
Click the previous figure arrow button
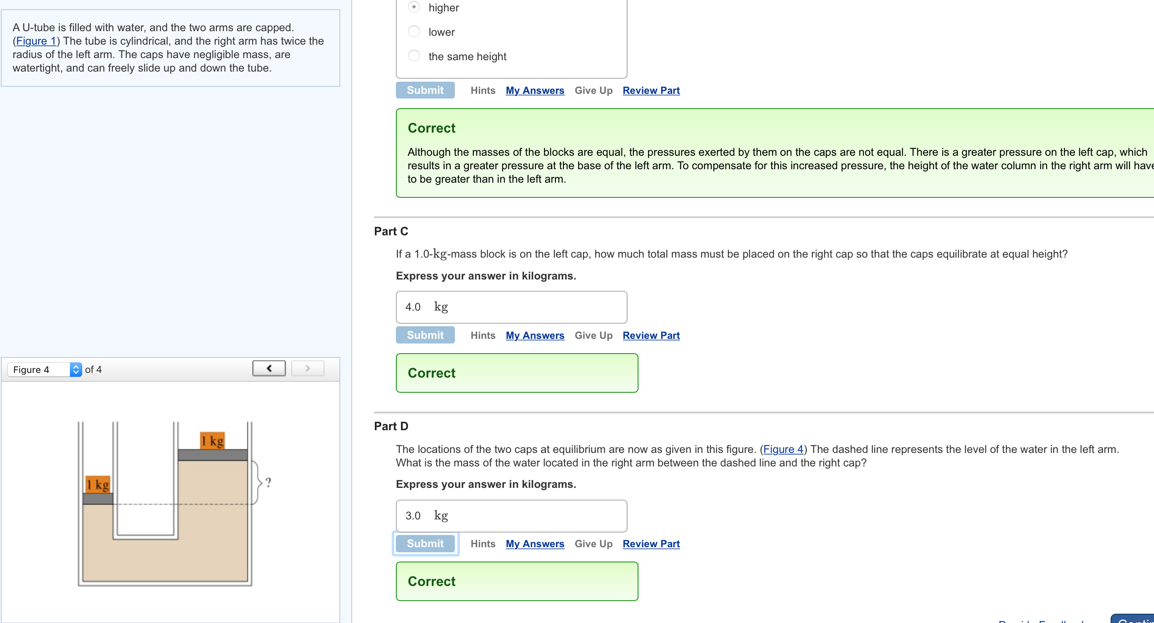pyautogui.click(x=269, y=369)
